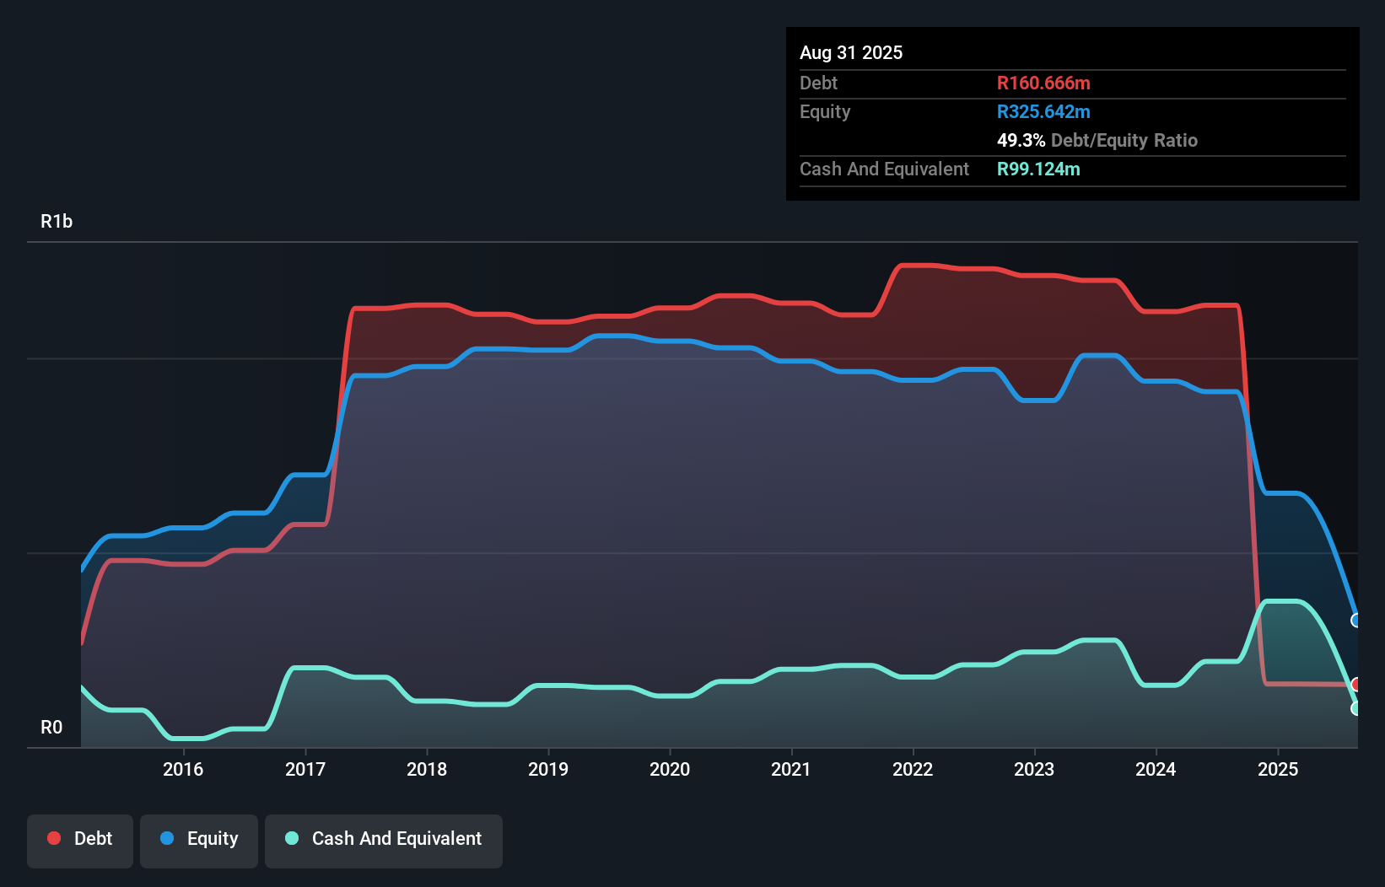Select the red Debt endpoint marker on the chart
This screenshot has width=1385, height=887.
(x=1356, y=685)
